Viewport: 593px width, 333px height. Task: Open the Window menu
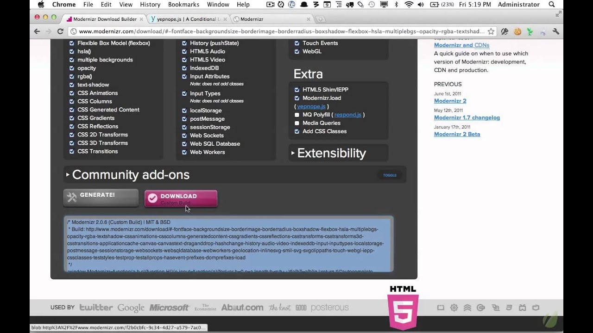point(218,5)
